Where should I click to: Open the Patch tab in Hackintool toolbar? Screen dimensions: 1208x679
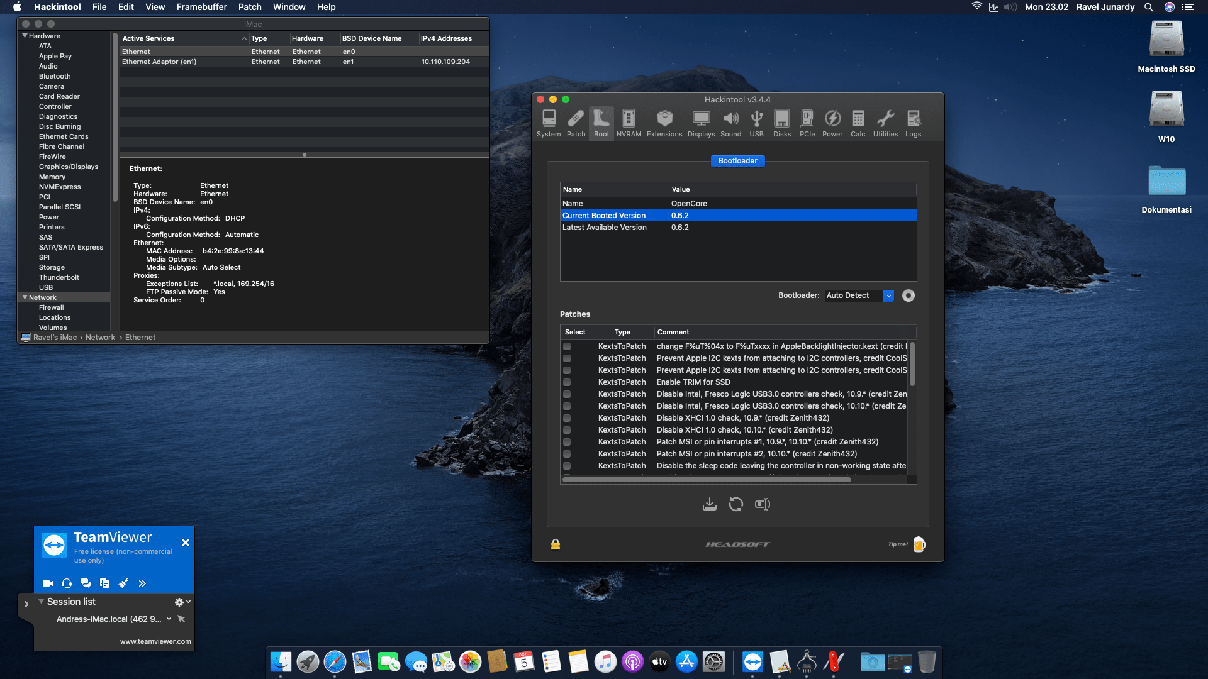pos(576,123)
